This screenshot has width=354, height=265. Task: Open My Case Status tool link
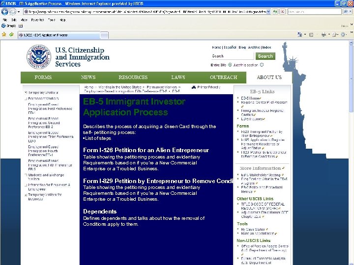pyautogui.click(x=253, y=229)
